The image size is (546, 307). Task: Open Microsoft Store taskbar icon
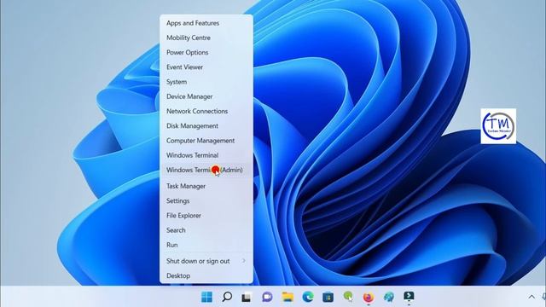coord(328,297)
